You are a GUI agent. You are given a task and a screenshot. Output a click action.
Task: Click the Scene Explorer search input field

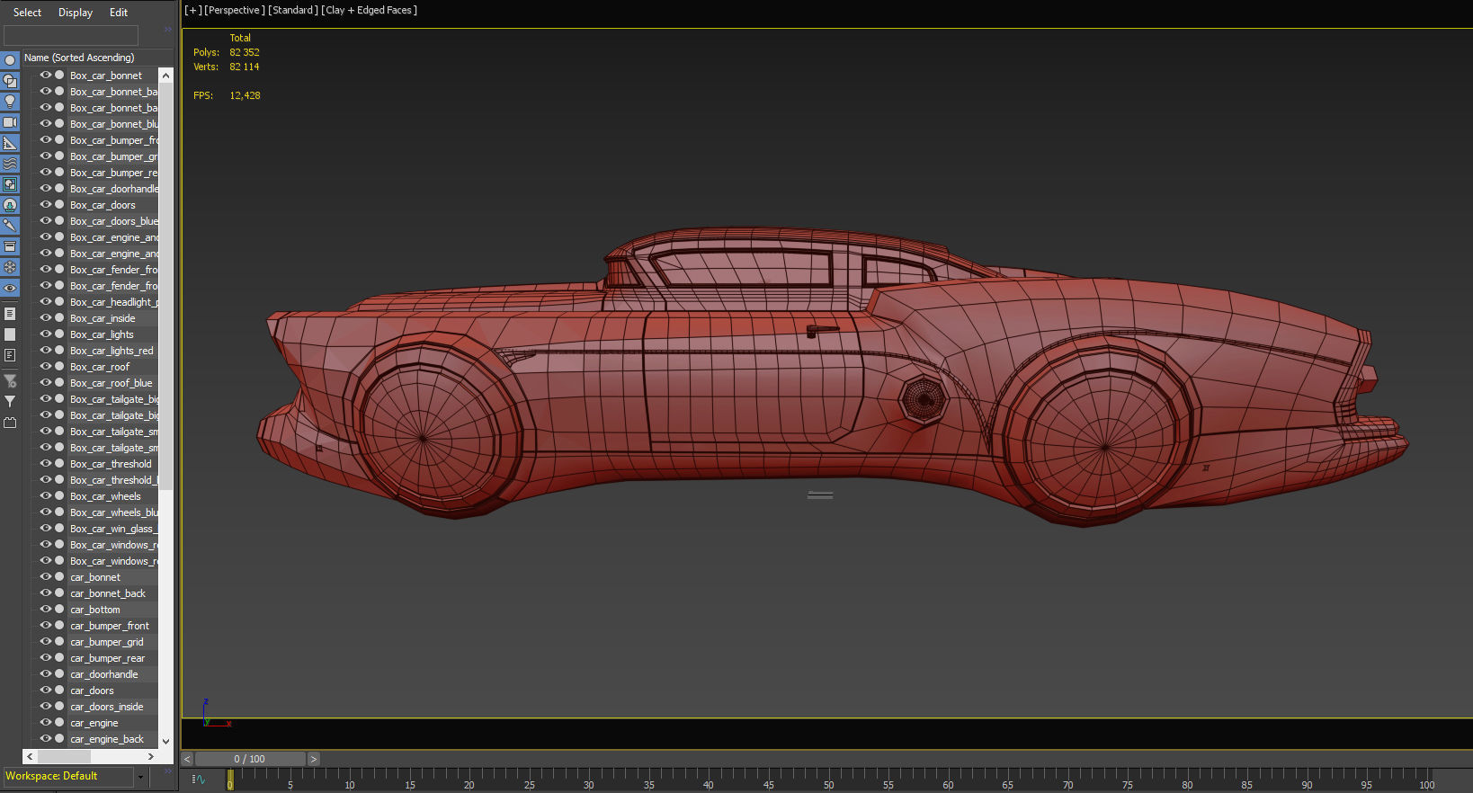(71, 34)
